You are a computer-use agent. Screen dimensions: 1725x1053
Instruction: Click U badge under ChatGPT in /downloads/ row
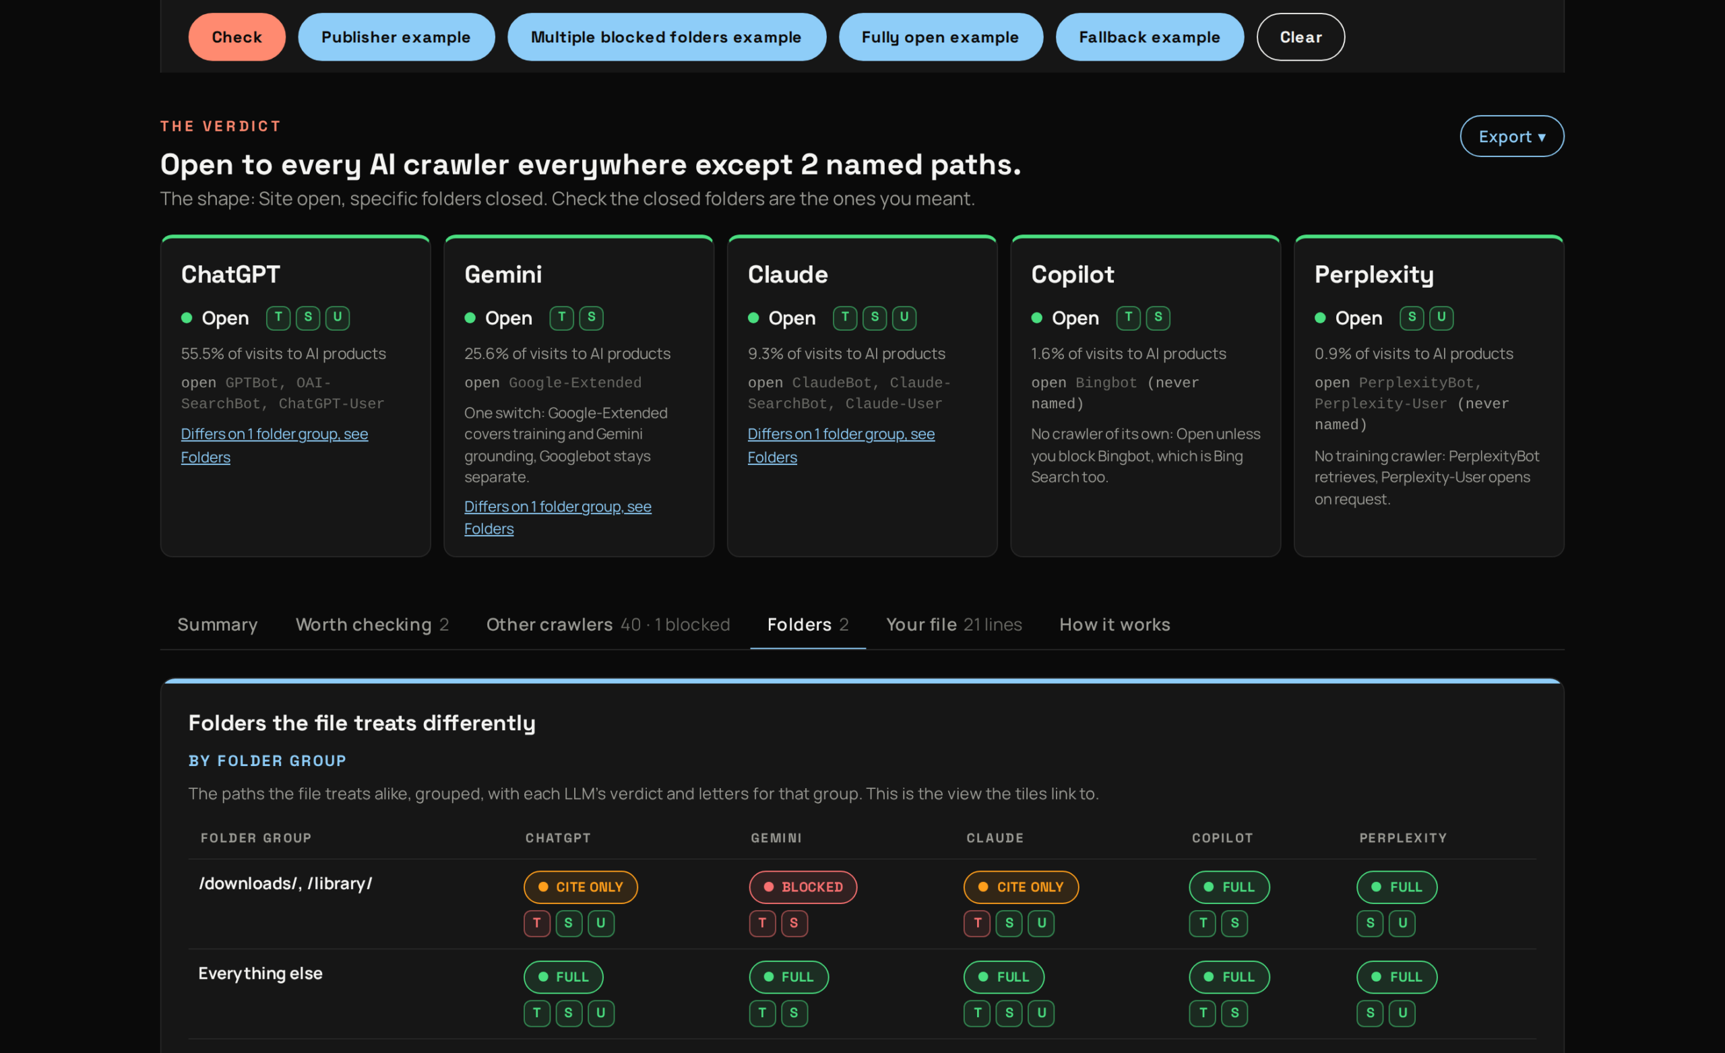(x=600, y=923)
